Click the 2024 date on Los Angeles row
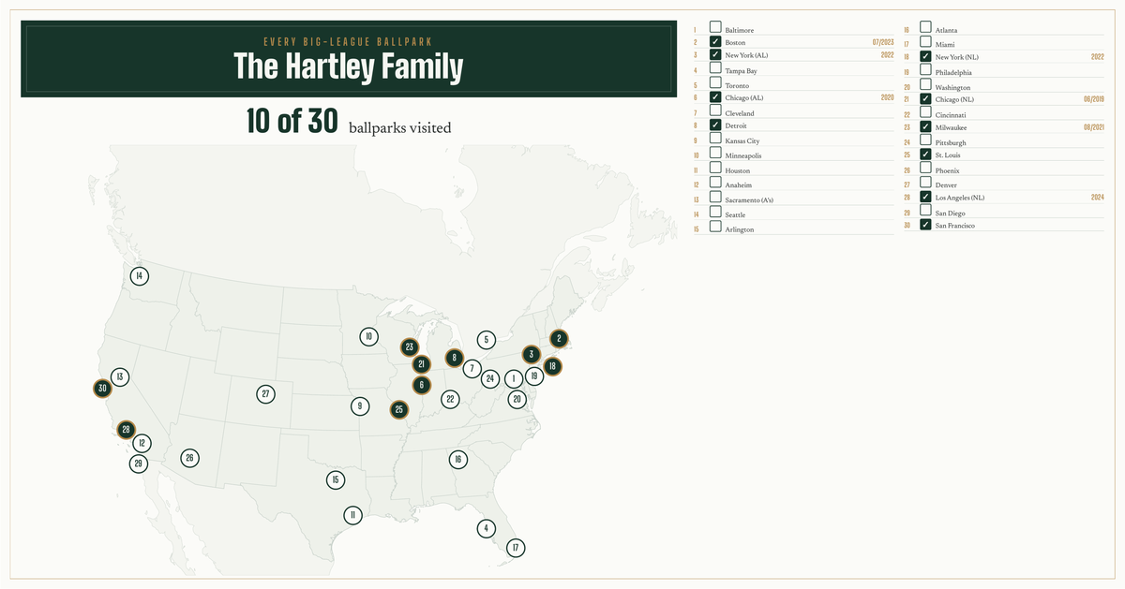The height and width of the screenshot is (589, 1125). tap(1098, 198)
